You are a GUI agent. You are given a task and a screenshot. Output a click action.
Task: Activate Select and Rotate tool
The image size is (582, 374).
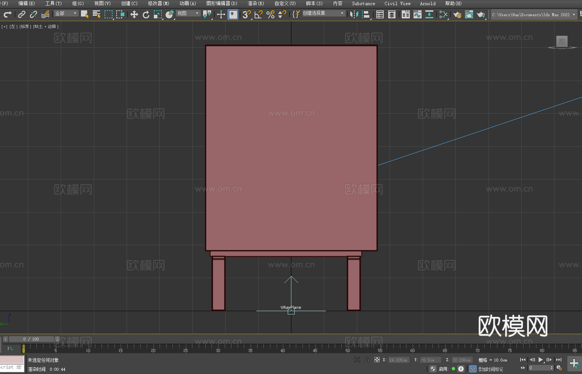point(146,14)
